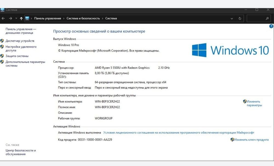
Task: Open recent locations dropdown arrow
Action: click(16, 18)
